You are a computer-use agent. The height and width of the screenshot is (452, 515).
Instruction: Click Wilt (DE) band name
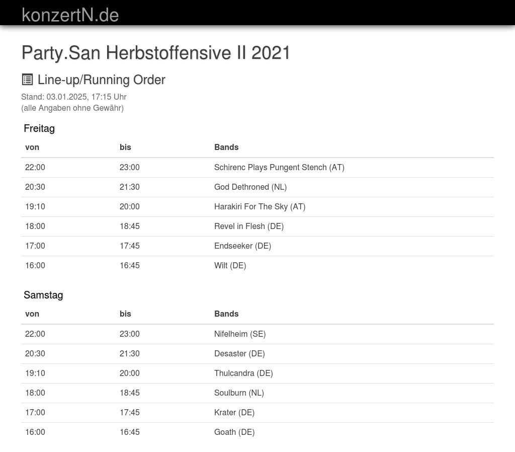click(230, 265)
